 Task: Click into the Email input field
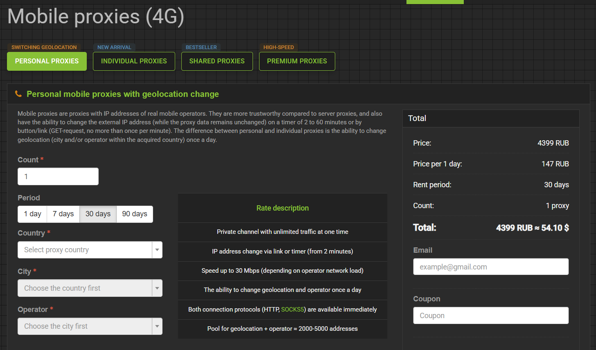click(491, 267)
